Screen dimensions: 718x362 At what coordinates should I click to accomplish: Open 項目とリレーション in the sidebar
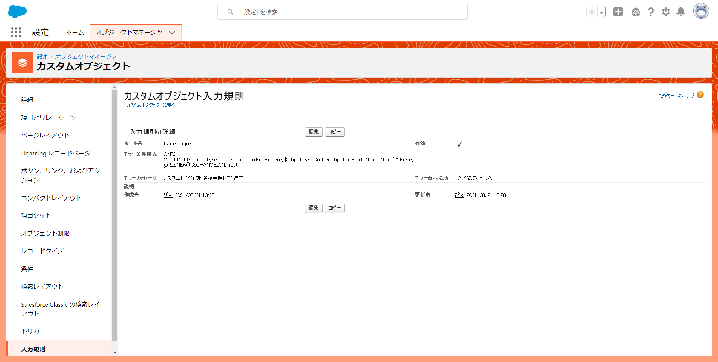click(x=48, y=118)
